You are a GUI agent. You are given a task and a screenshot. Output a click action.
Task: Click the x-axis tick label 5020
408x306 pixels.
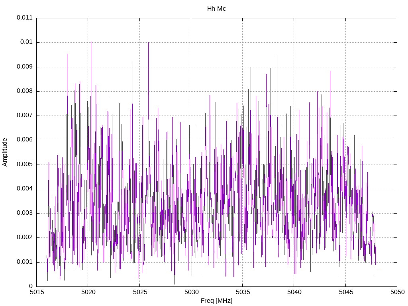coord(88,292)
